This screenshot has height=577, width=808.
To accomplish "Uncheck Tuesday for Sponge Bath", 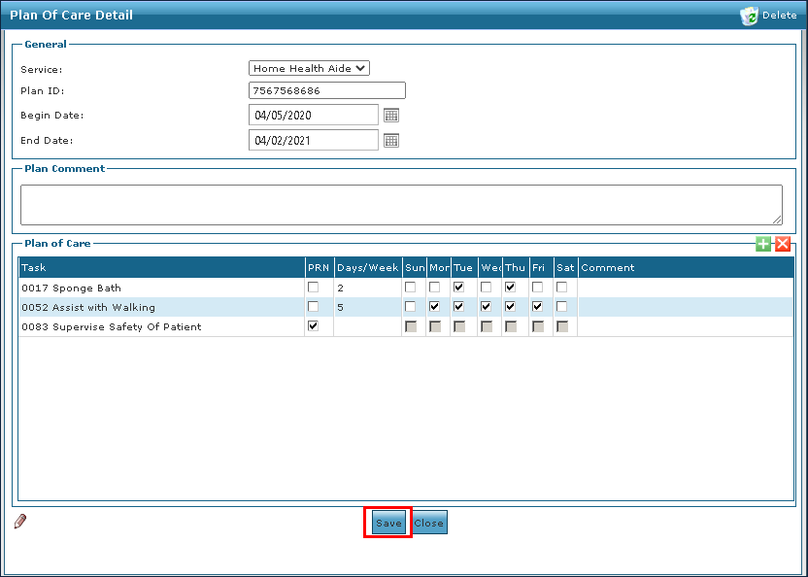I will [x=458, y=288].
